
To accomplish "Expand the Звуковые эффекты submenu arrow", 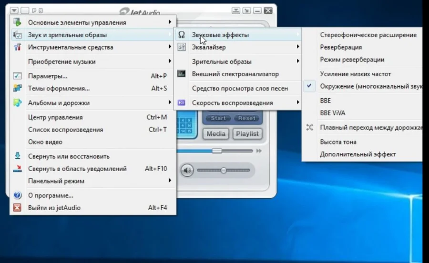I will 297,34.
